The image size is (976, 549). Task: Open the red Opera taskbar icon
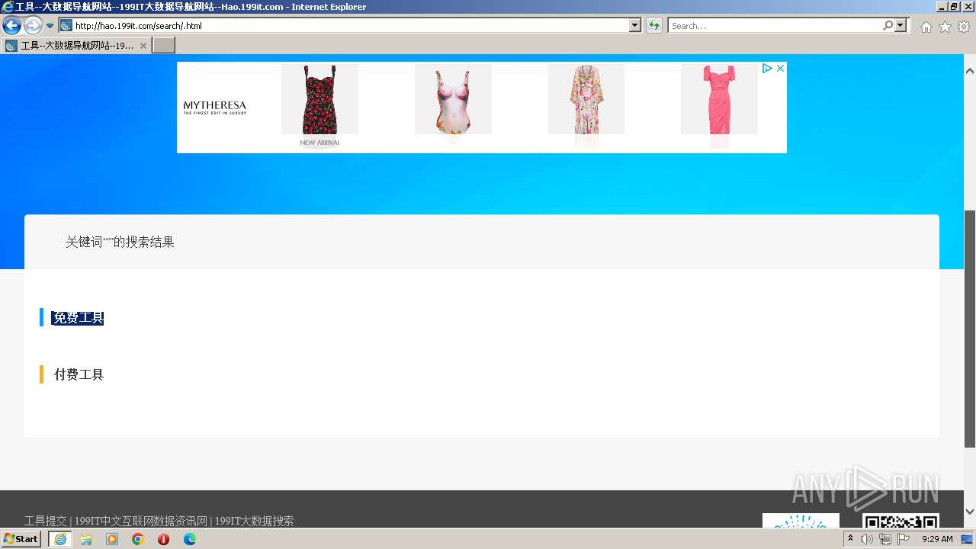pyautogui.click(x=164, y=539)
